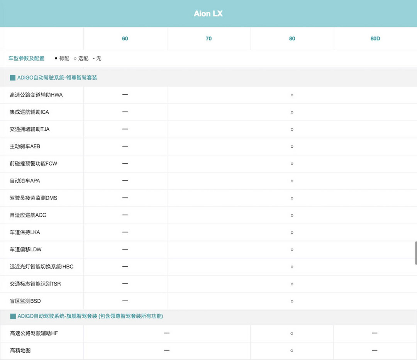Screen dimensions: 417x360
Task: Click the optional circle in the 高速公路驾驶辅助HF row
Action: [292, 334]
